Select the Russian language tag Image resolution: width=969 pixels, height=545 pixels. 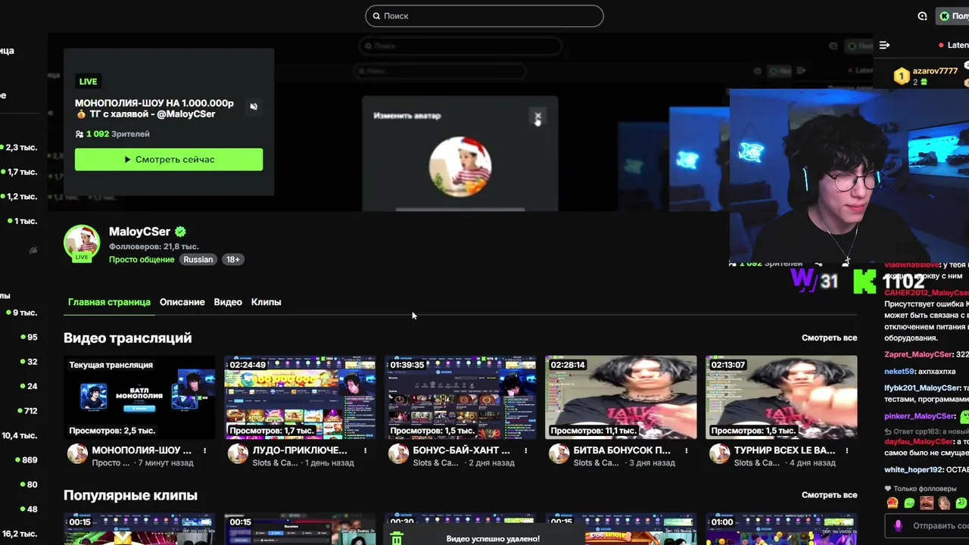click(x=198, y=260)
